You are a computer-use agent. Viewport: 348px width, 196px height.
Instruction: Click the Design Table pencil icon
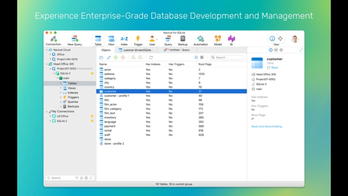pos(108,58)
